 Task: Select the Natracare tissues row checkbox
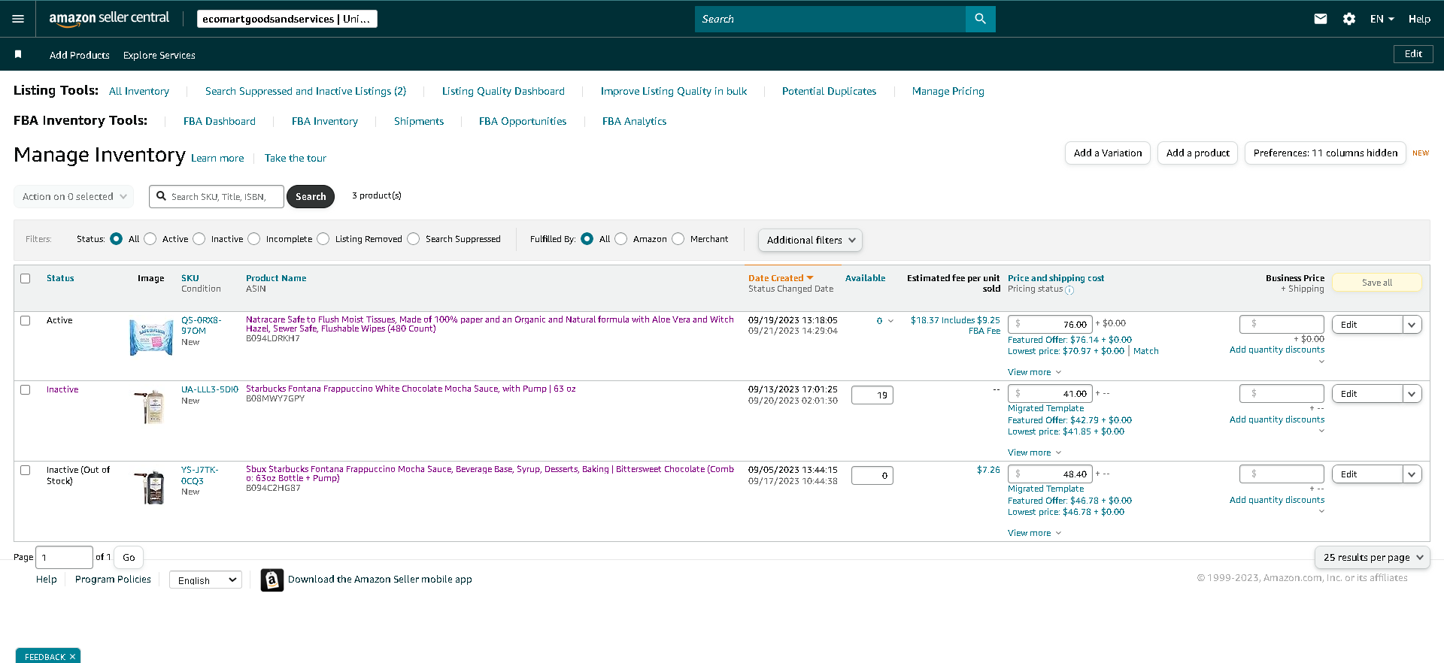click(26, 320)
